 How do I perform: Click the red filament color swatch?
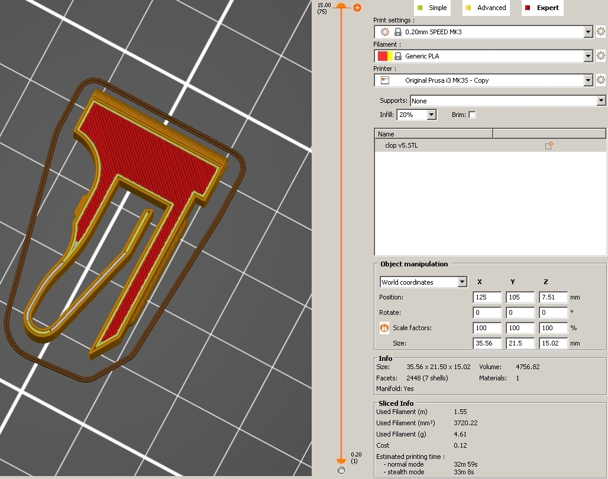point(382,56)
